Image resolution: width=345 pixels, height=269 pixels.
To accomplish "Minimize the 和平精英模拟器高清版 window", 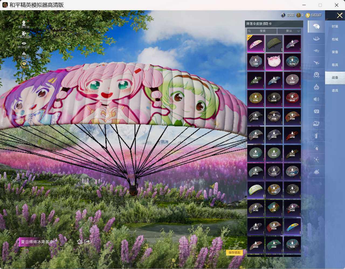I will click(x=304, y=5).
